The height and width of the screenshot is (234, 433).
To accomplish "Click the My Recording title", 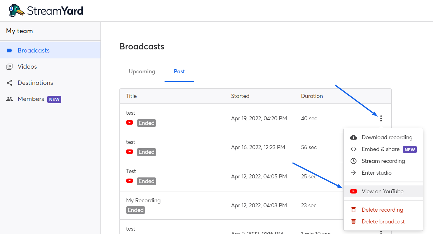I will tap(143, 200).
